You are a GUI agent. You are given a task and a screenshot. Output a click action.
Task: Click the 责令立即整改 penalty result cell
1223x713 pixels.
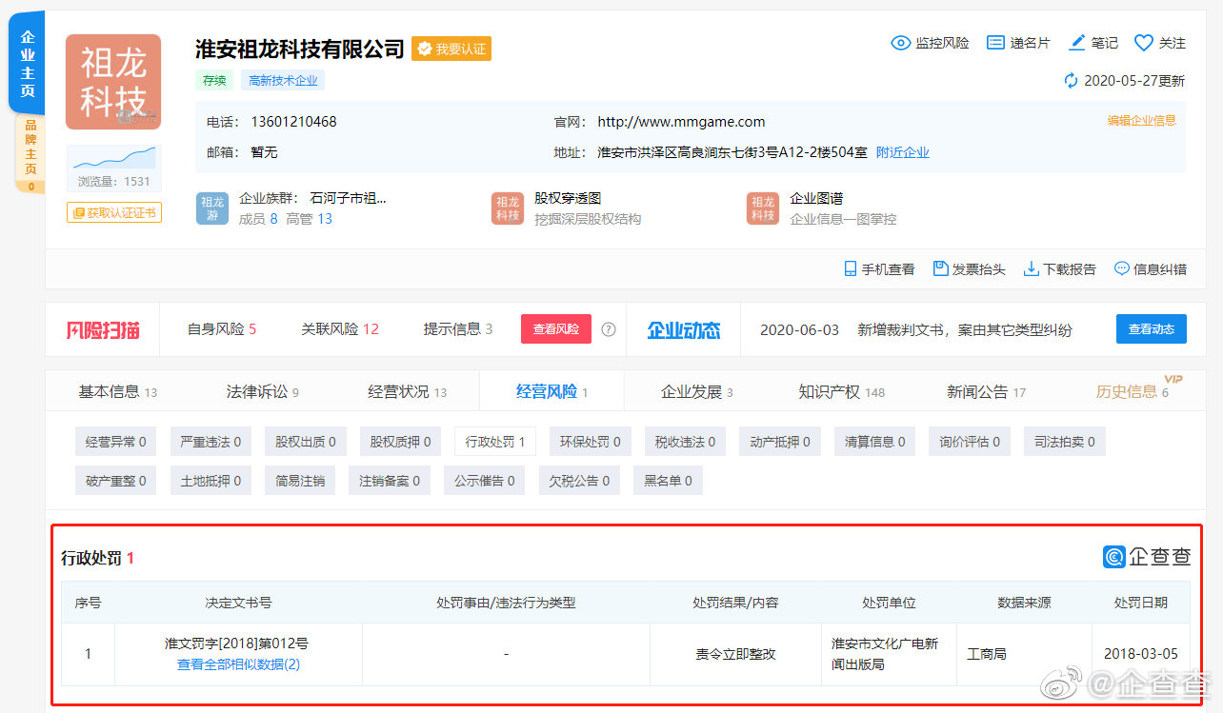point(735,654)
